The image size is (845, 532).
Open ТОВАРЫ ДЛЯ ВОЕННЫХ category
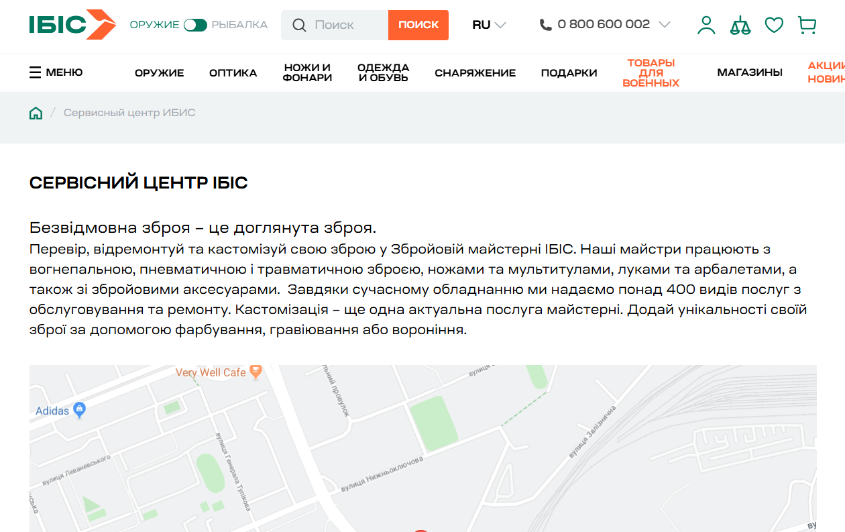coord(651,73)
